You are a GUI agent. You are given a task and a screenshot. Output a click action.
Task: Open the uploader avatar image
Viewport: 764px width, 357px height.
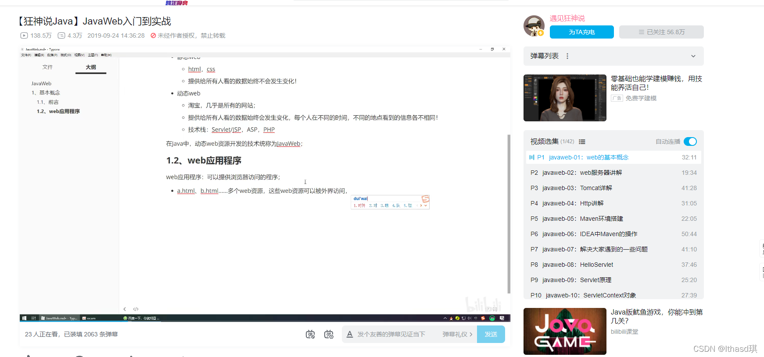534,26
